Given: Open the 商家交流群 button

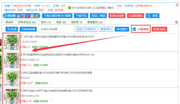Looking at the screenshot, I should [x=117, y=16].
